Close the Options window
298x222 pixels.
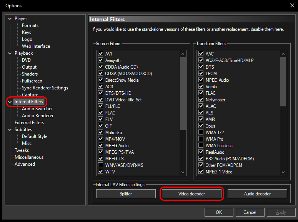[x=292, y=5]
